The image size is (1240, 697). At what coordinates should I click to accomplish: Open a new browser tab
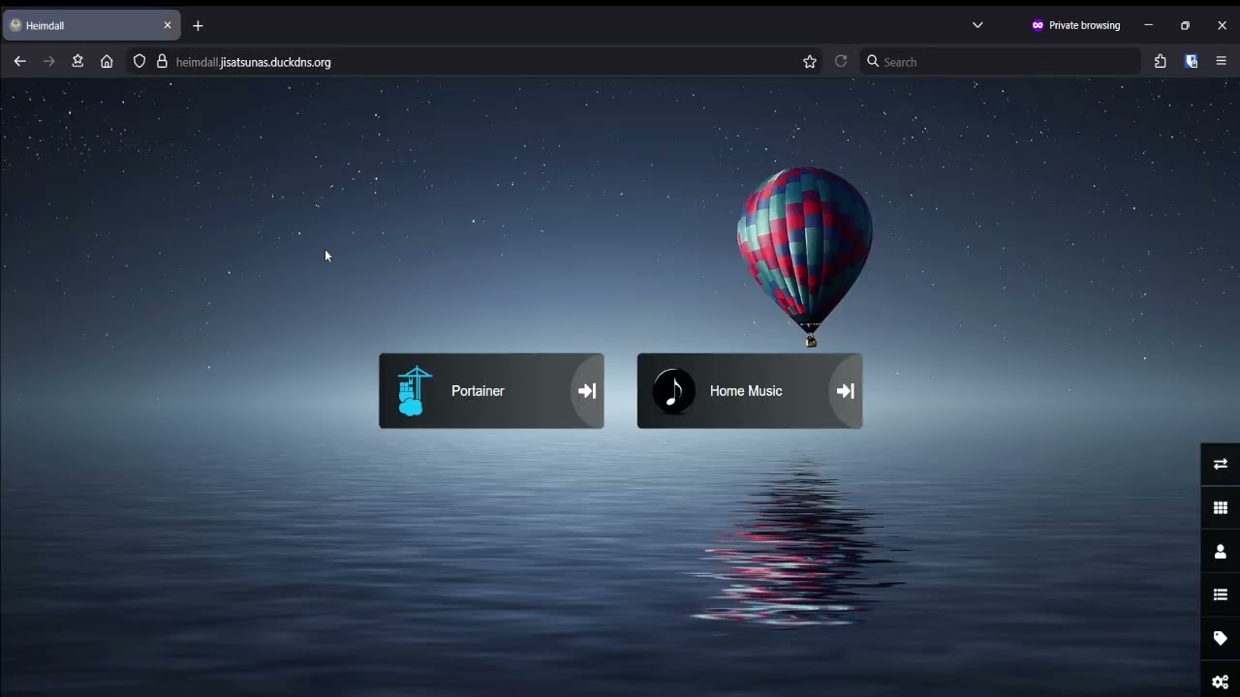[x=199, y=26]
